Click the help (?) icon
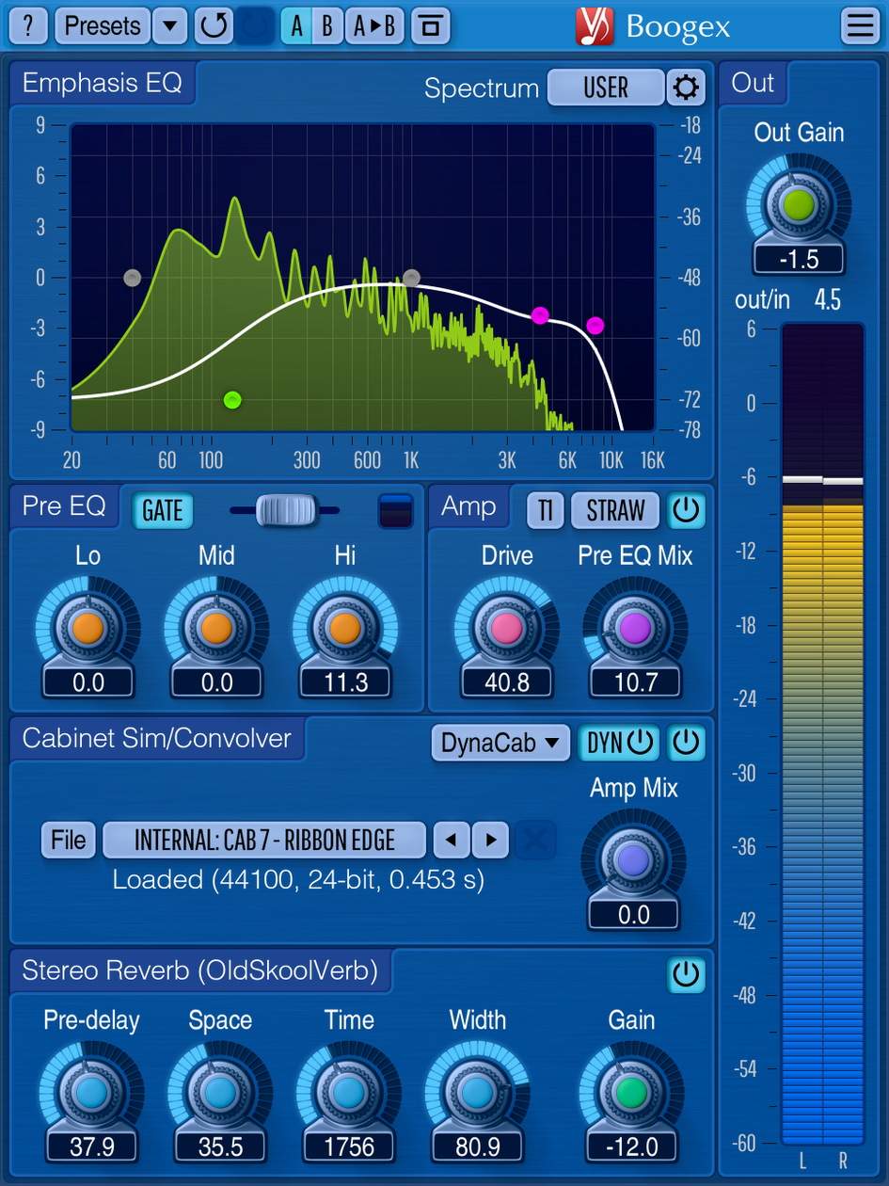Image resolution: width=889 pixels, height=1186 pixels. (x=27, y=25)
